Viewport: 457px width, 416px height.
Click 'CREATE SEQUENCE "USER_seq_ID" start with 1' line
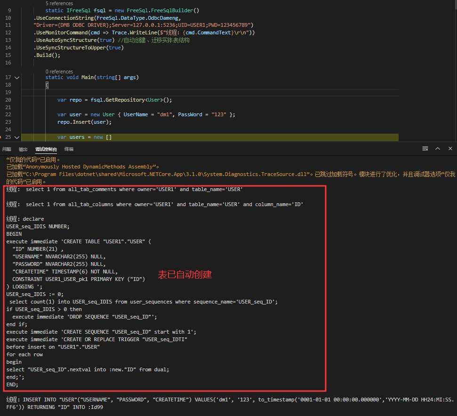[101, 332]
